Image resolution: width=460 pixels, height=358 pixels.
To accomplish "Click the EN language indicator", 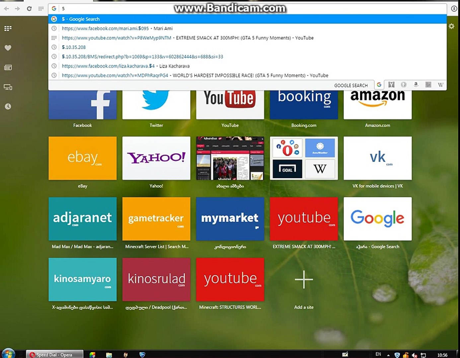I will (378, 354).
